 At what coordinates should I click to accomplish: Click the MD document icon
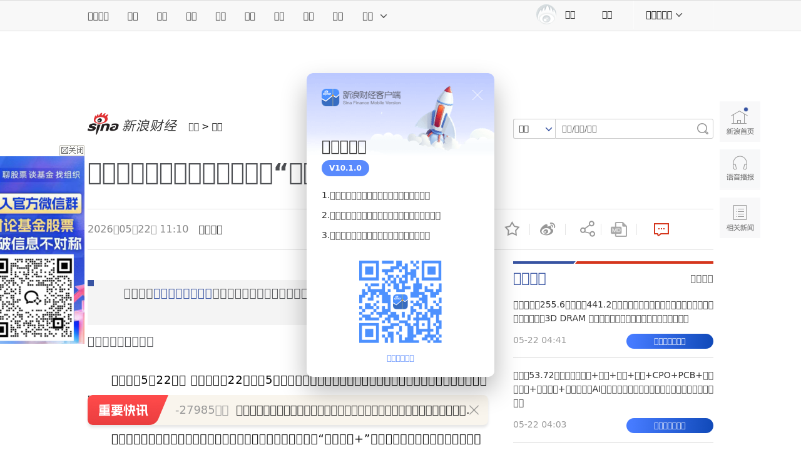point(619,229)
